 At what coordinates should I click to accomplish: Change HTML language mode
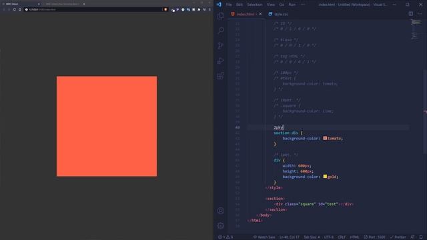pyautogui.click(x=354, y=237)
